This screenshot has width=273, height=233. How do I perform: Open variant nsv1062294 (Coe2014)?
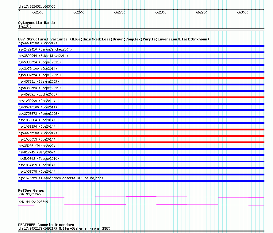click(x=37, y=126)
